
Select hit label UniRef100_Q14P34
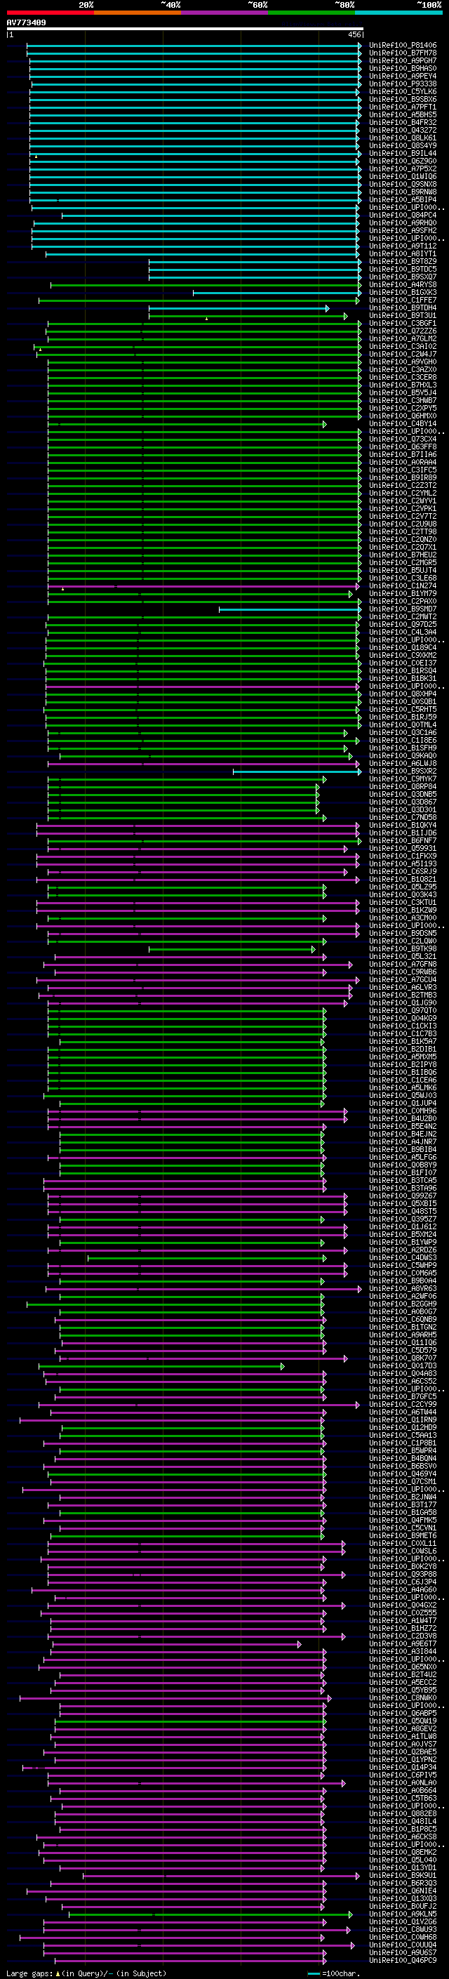coord(403,1767)
